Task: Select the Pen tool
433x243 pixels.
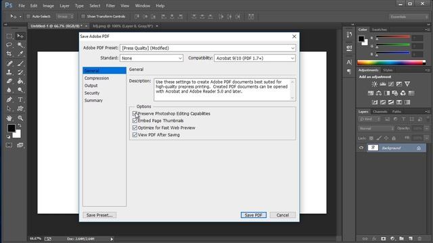Action: pos(9,99)
